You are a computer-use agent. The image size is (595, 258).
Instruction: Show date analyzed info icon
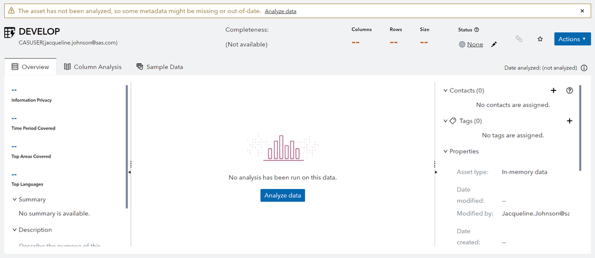point(584,68)
